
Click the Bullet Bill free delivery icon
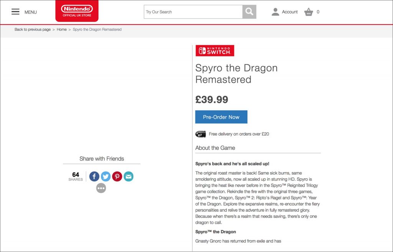click(x=200, y=134)
